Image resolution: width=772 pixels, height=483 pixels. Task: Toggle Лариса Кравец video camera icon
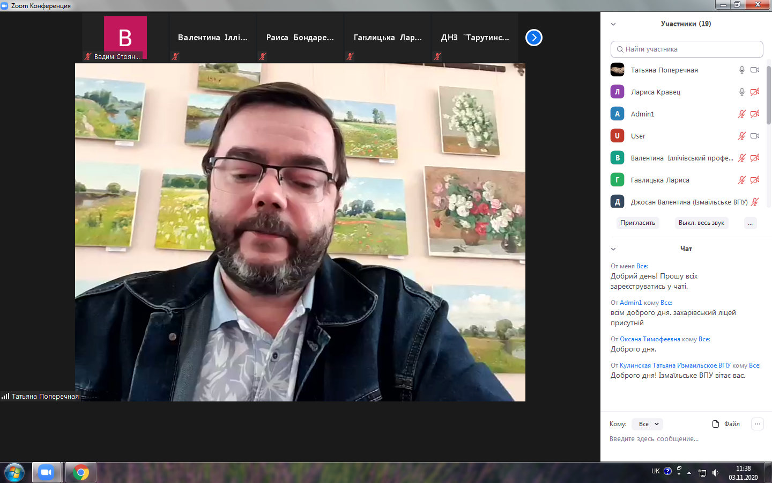pyautogui.click(x=755, y=92)
